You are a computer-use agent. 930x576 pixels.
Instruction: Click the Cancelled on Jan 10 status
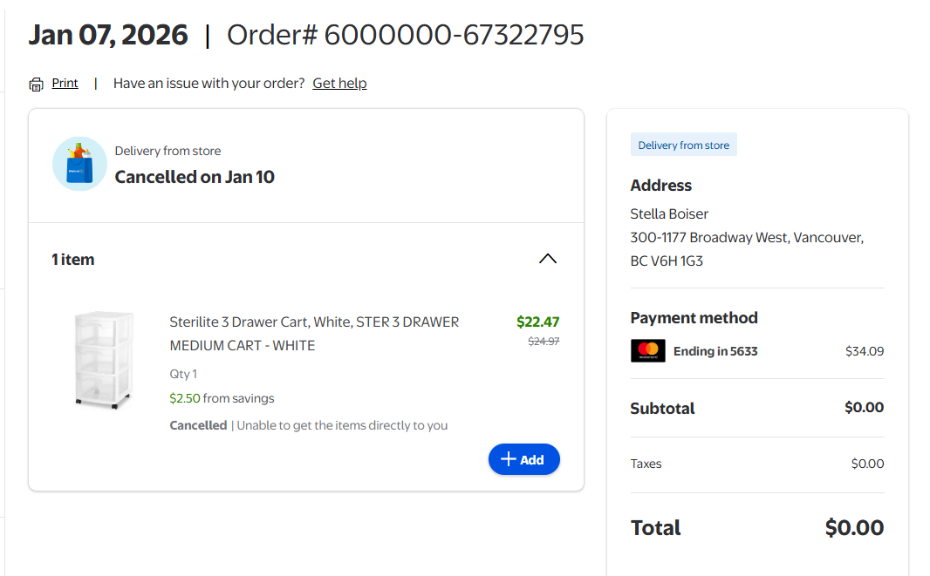195,177
